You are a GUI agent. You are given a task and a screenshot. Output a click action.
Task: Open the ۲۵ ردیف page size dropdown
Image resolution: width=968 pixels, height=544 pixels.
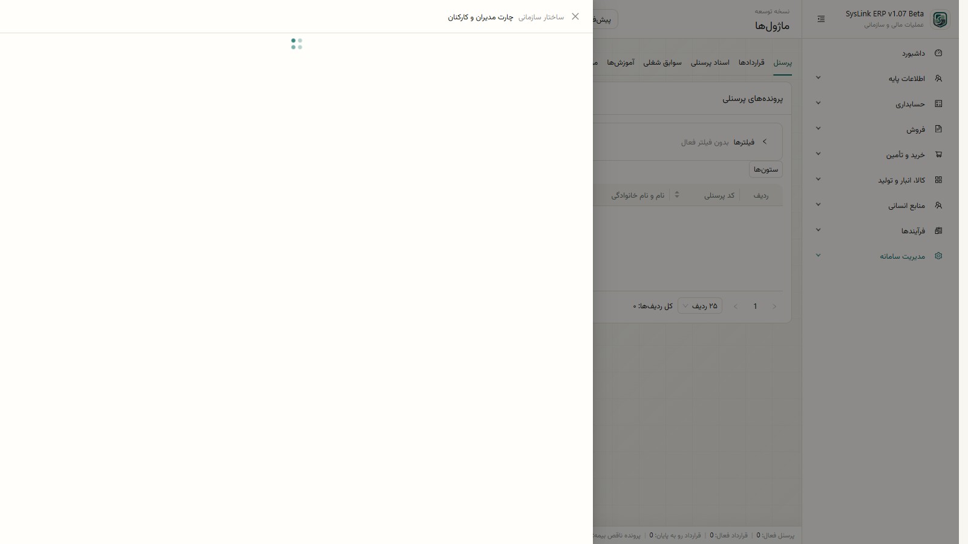tap(700, 306)
